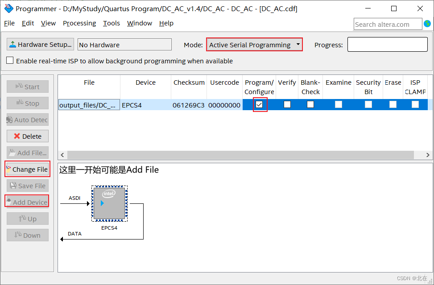The height and width of the screenshot is (285, 434).
Task: Click the Device column header
Action: click(145, 87)
